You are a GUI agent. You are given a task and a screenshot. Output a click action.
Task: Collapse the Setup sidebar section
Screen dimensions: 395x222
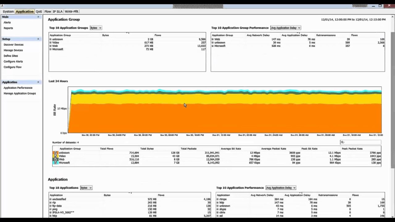(38, 39)
